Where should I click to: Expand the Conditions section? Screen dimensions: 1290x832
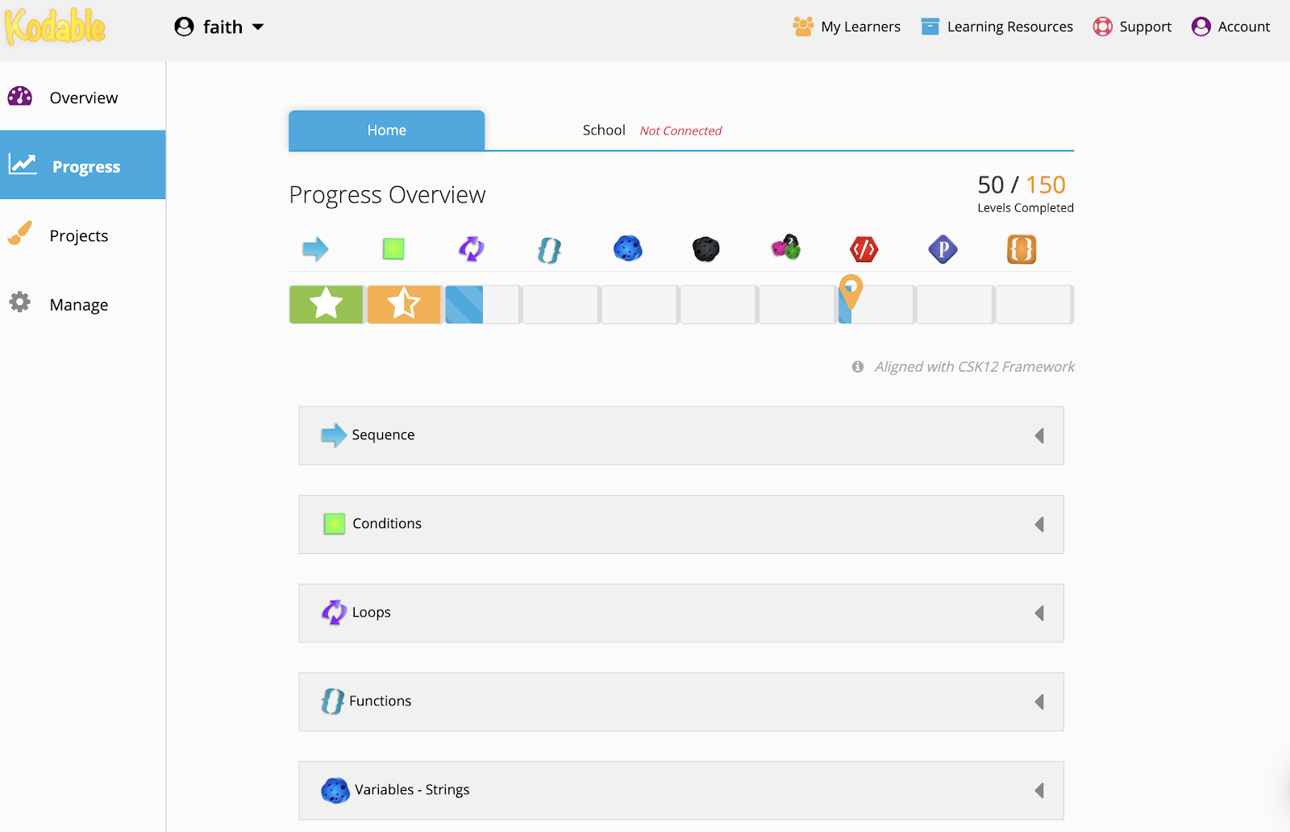(681, 524)
